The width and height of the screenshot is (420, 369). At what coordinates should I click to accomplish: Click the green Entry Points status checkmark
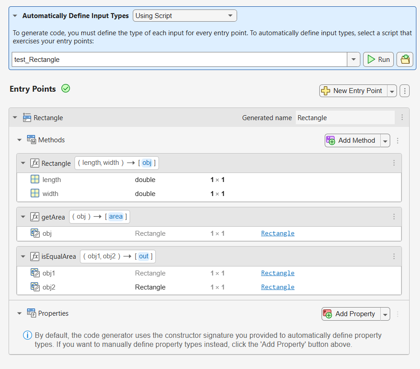(65, 89)
